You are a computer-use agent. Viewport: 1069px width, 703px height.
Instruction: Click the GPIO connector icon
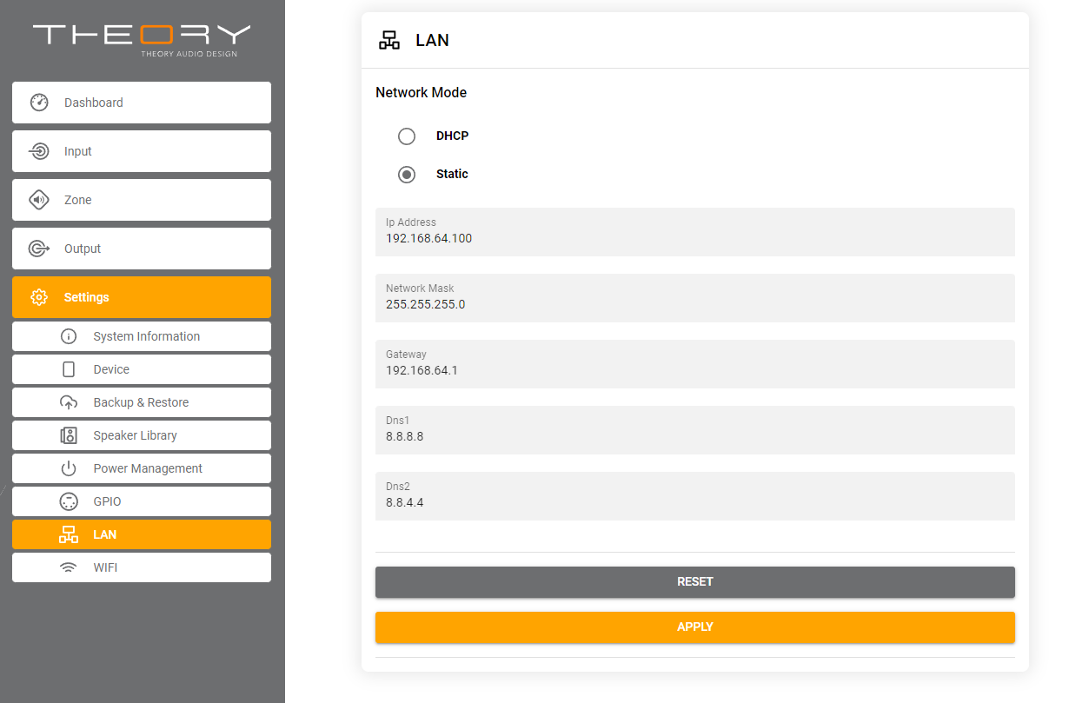coord(69,501)
